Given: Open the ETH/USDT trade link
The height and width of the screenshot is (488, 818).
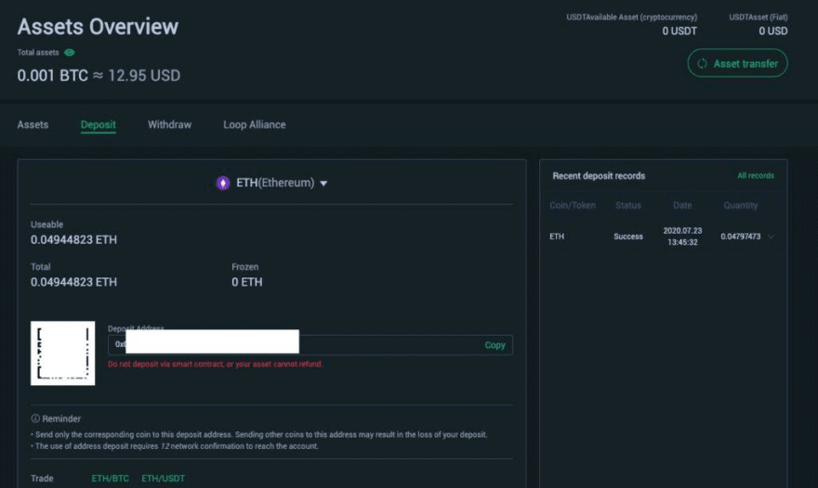Looking at the screenshot, I should click(x=164, y=478).
